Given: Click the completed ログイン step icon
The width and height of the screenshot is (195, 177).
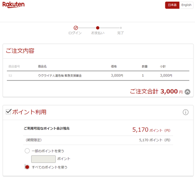Looking at the screenshot, I should click(x=76, y=28).
